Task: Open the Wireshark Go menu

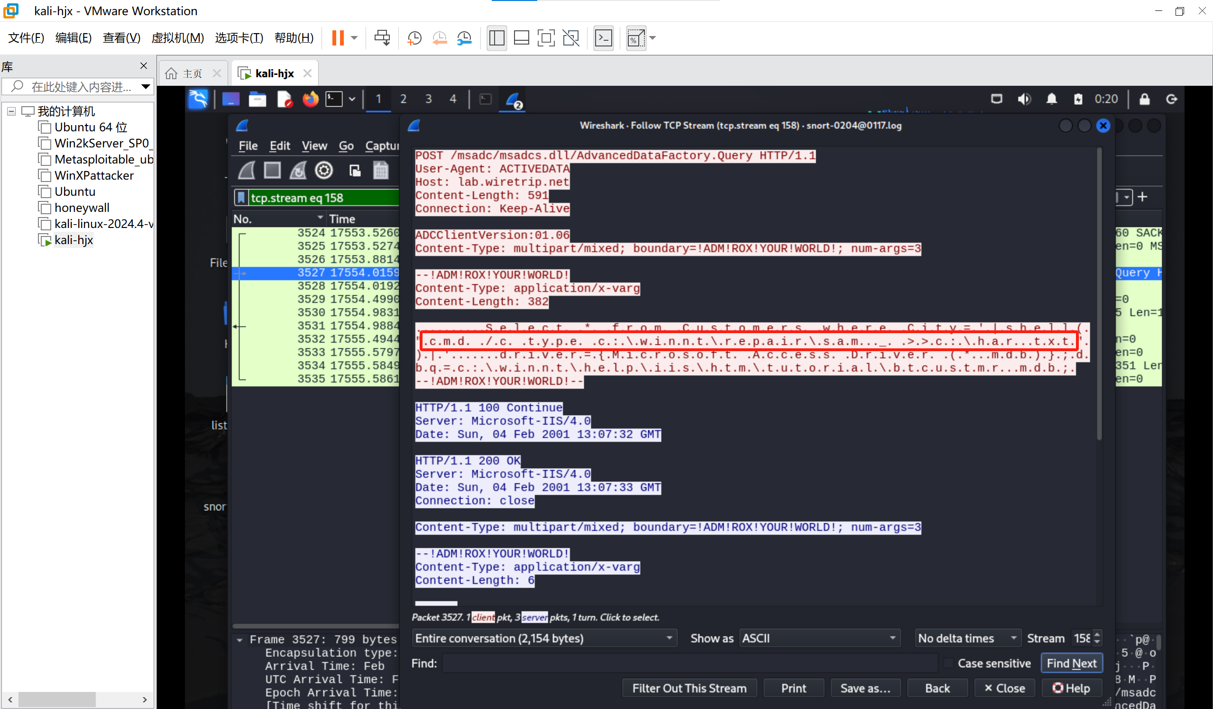Action: pos(346,146)
